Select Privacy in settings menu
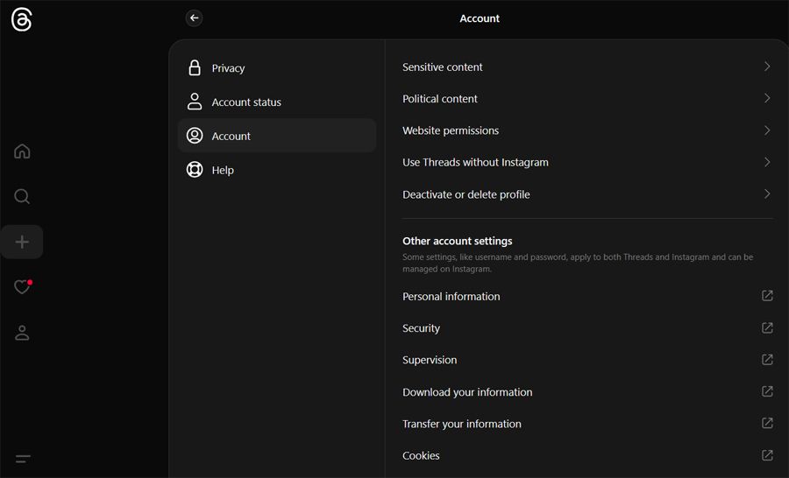Viewport: 789px width, 478px height. pos(228,68)
